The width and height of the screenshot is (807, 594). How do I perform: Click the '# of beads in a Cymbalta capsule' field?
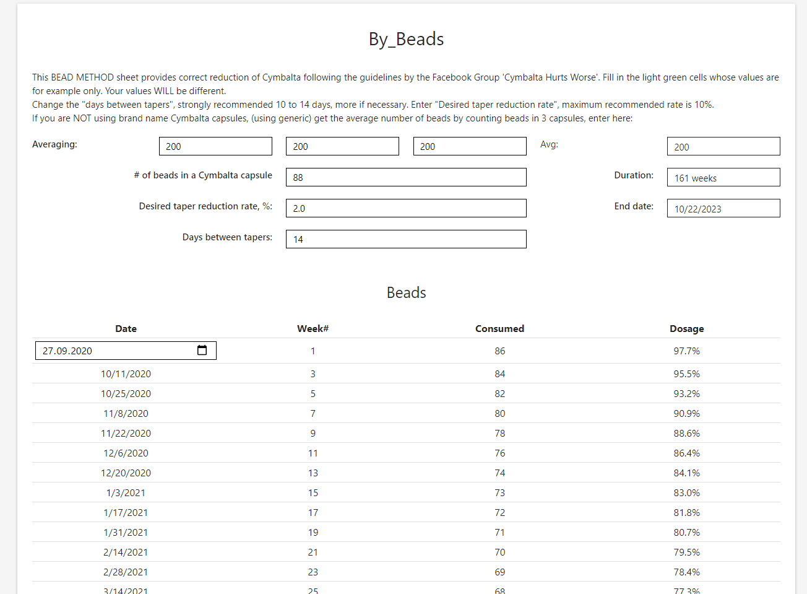(406, 177)
